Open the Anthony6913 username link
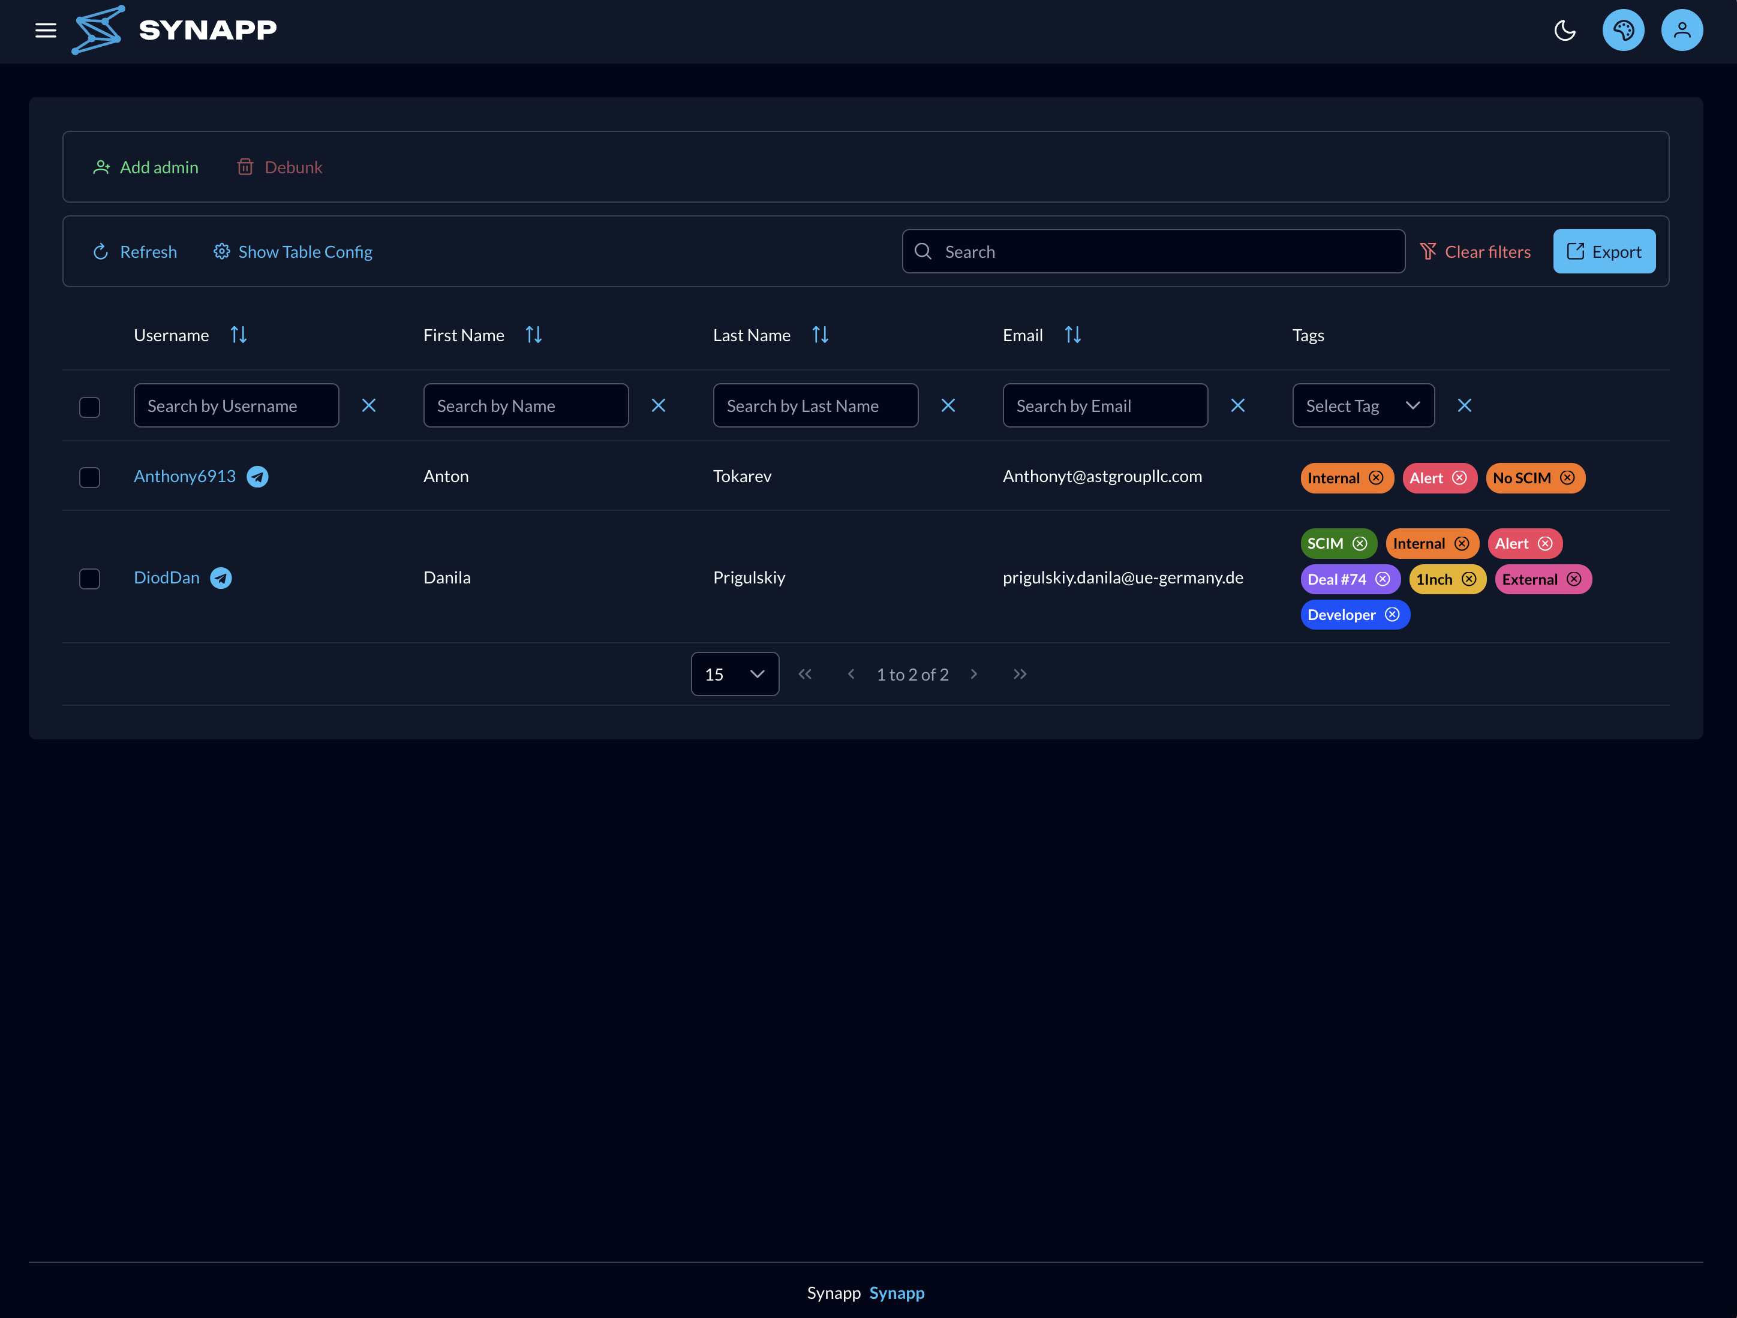The height and width of the screenshot is (1318, 1737). [185, 476]
